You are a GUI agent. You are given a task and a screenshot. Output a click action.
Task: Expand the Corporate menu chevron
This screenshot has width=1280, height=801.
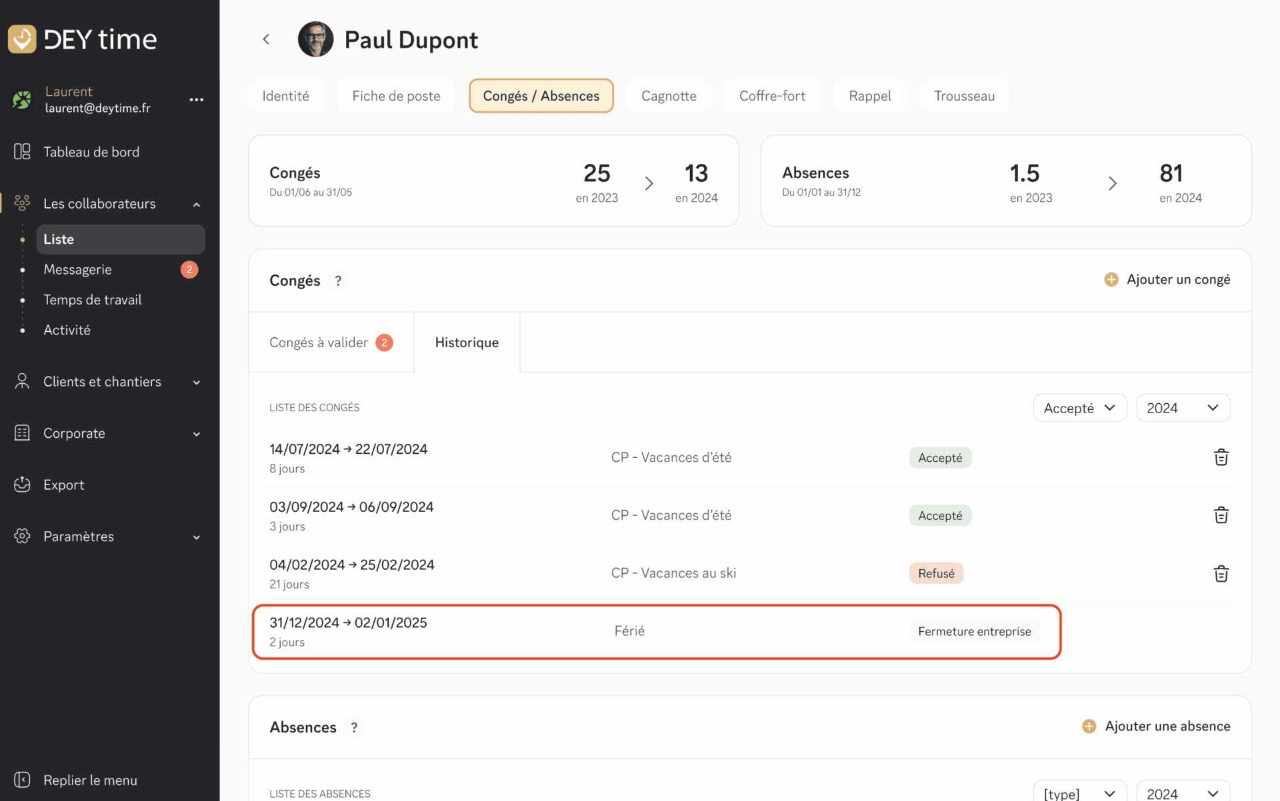tap(197, 434)
